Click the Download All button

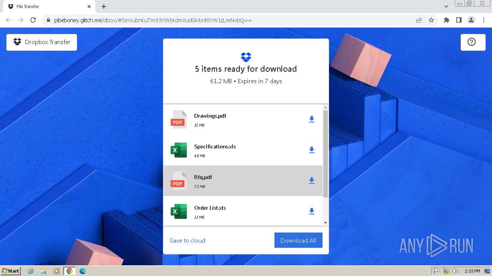pos(298,240)
